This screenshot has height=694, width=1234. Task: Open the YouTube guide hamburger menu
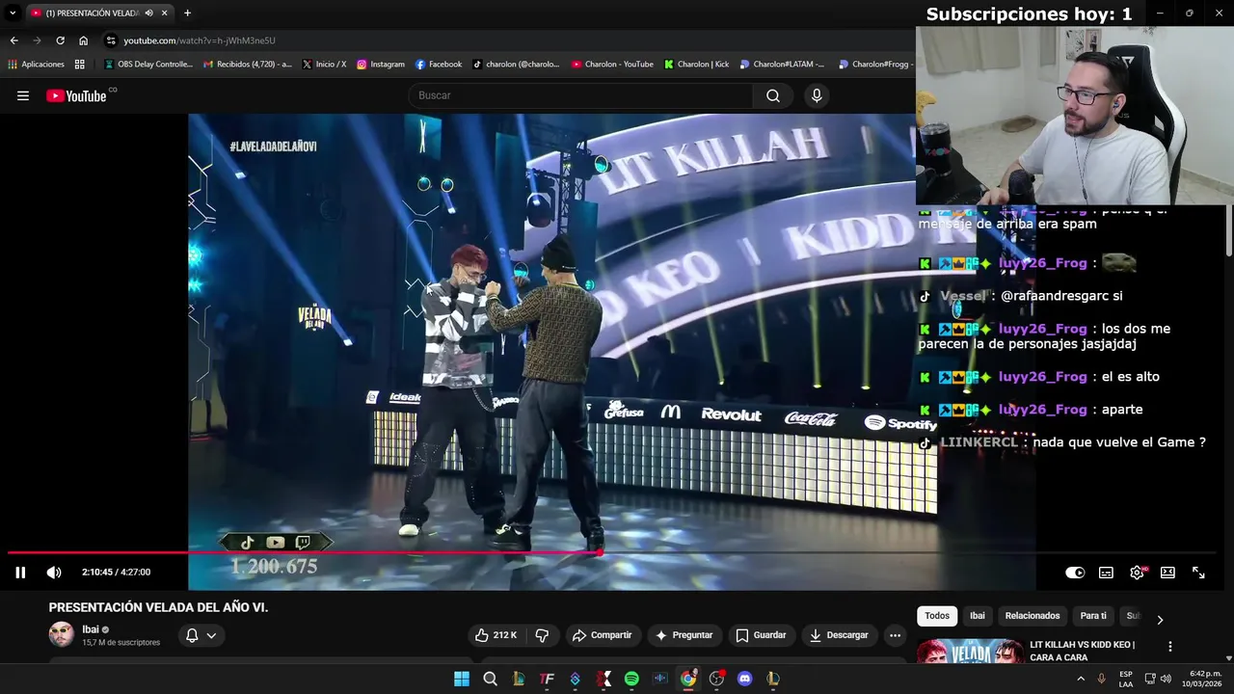pyautogui.click(x=23, y=95)
